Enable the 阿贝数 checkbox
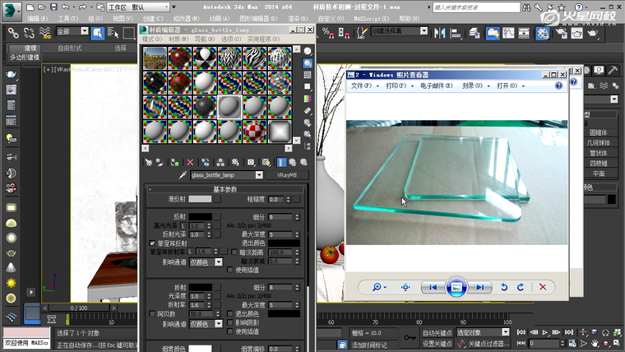Image resolution: width=625 pixels, height=352 pixels. [x=152, y=314]
